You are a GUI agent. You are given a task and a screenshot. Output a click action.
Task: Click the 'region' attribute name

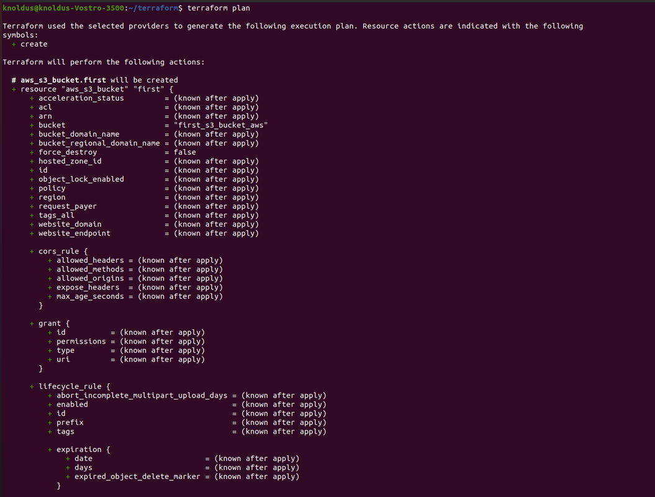click(52, 198)
